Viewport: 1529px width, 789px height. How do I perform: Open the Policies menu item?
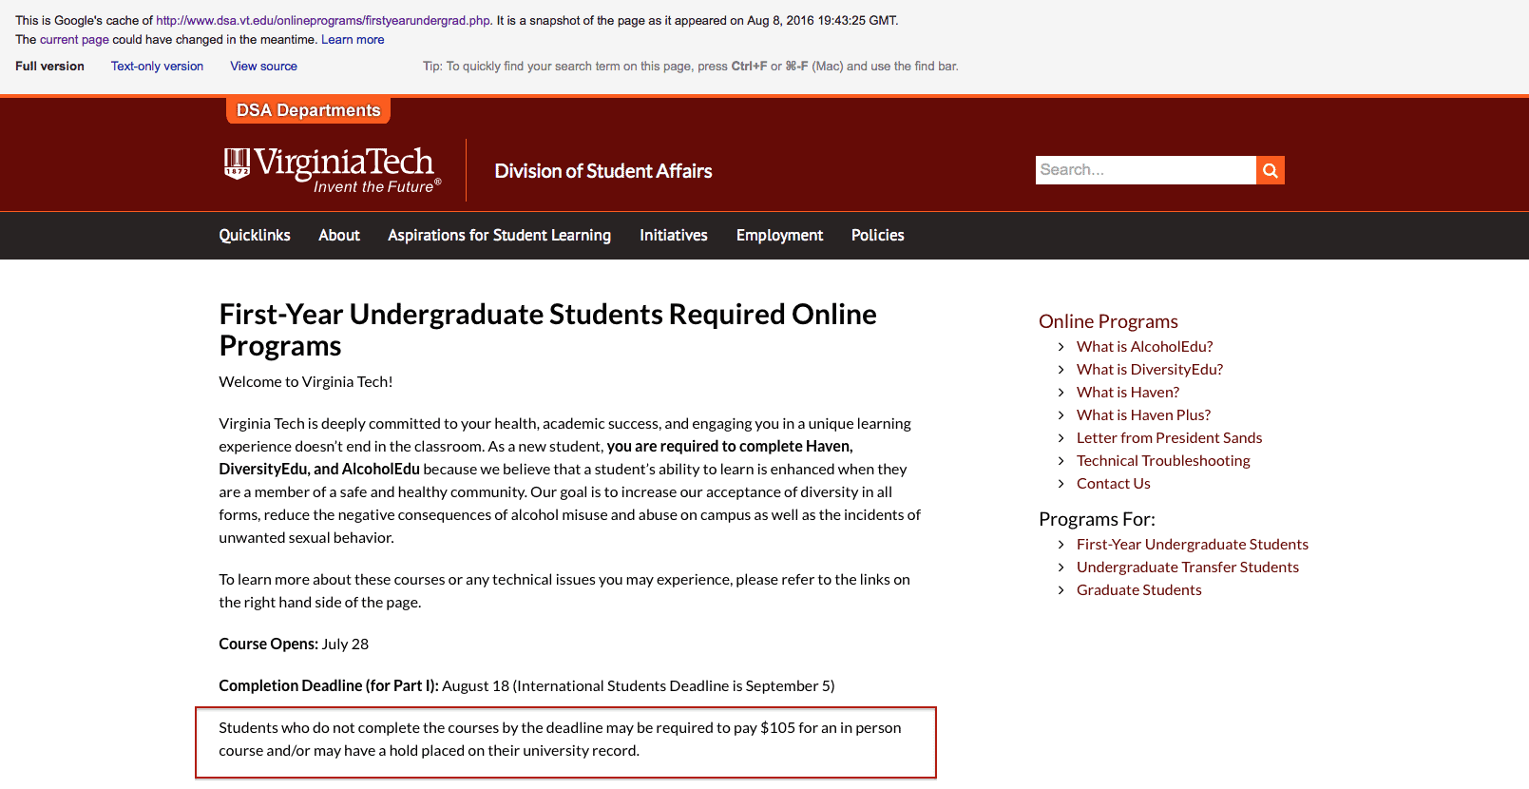point(878,235)
